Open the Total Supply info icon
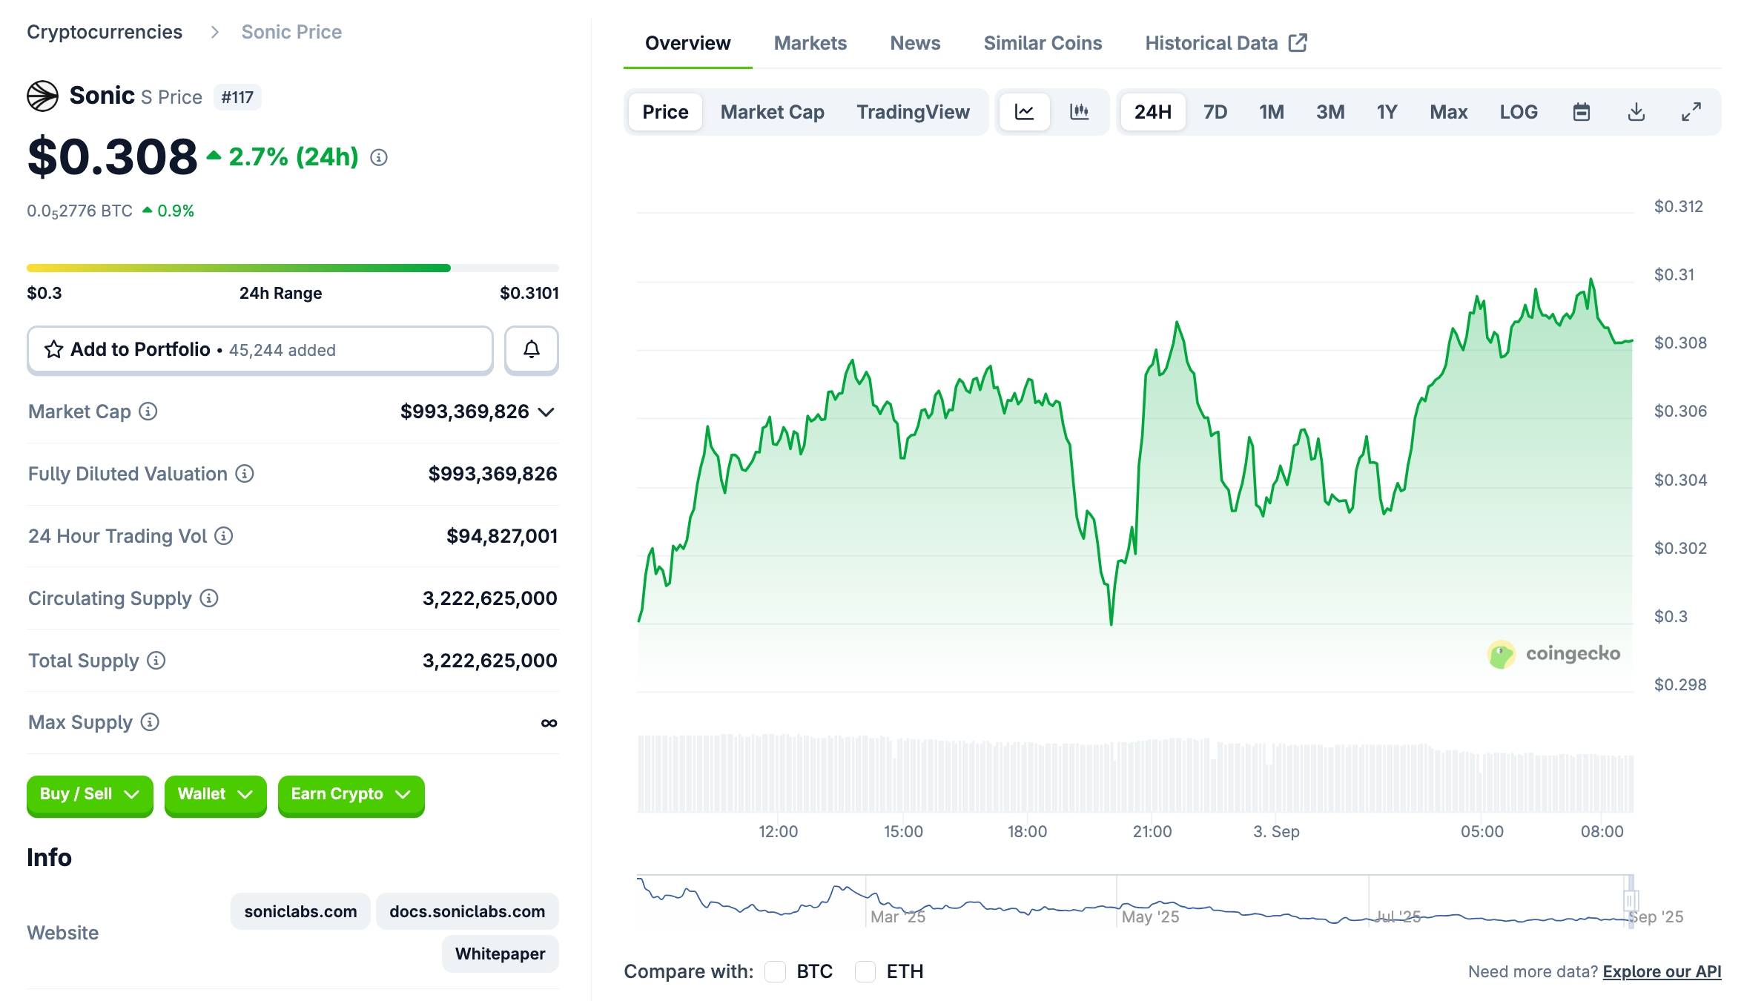The width and height of the screenshot is (1744, 1001). 156,661
